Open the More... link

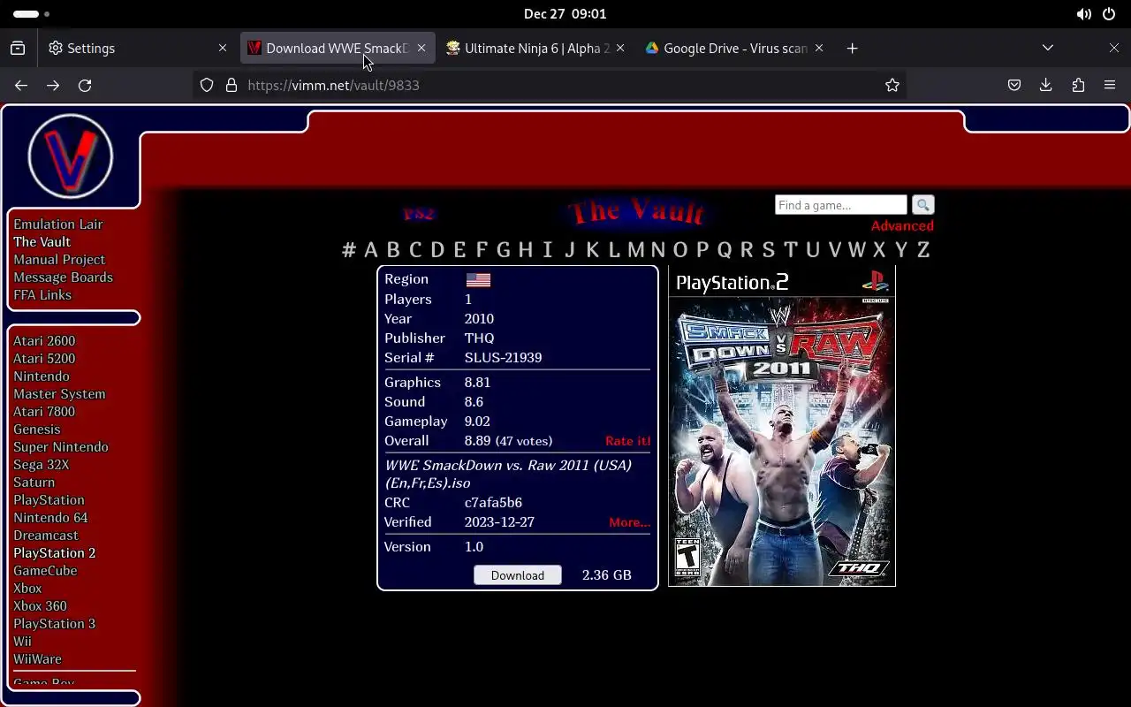tap(629, 522)
